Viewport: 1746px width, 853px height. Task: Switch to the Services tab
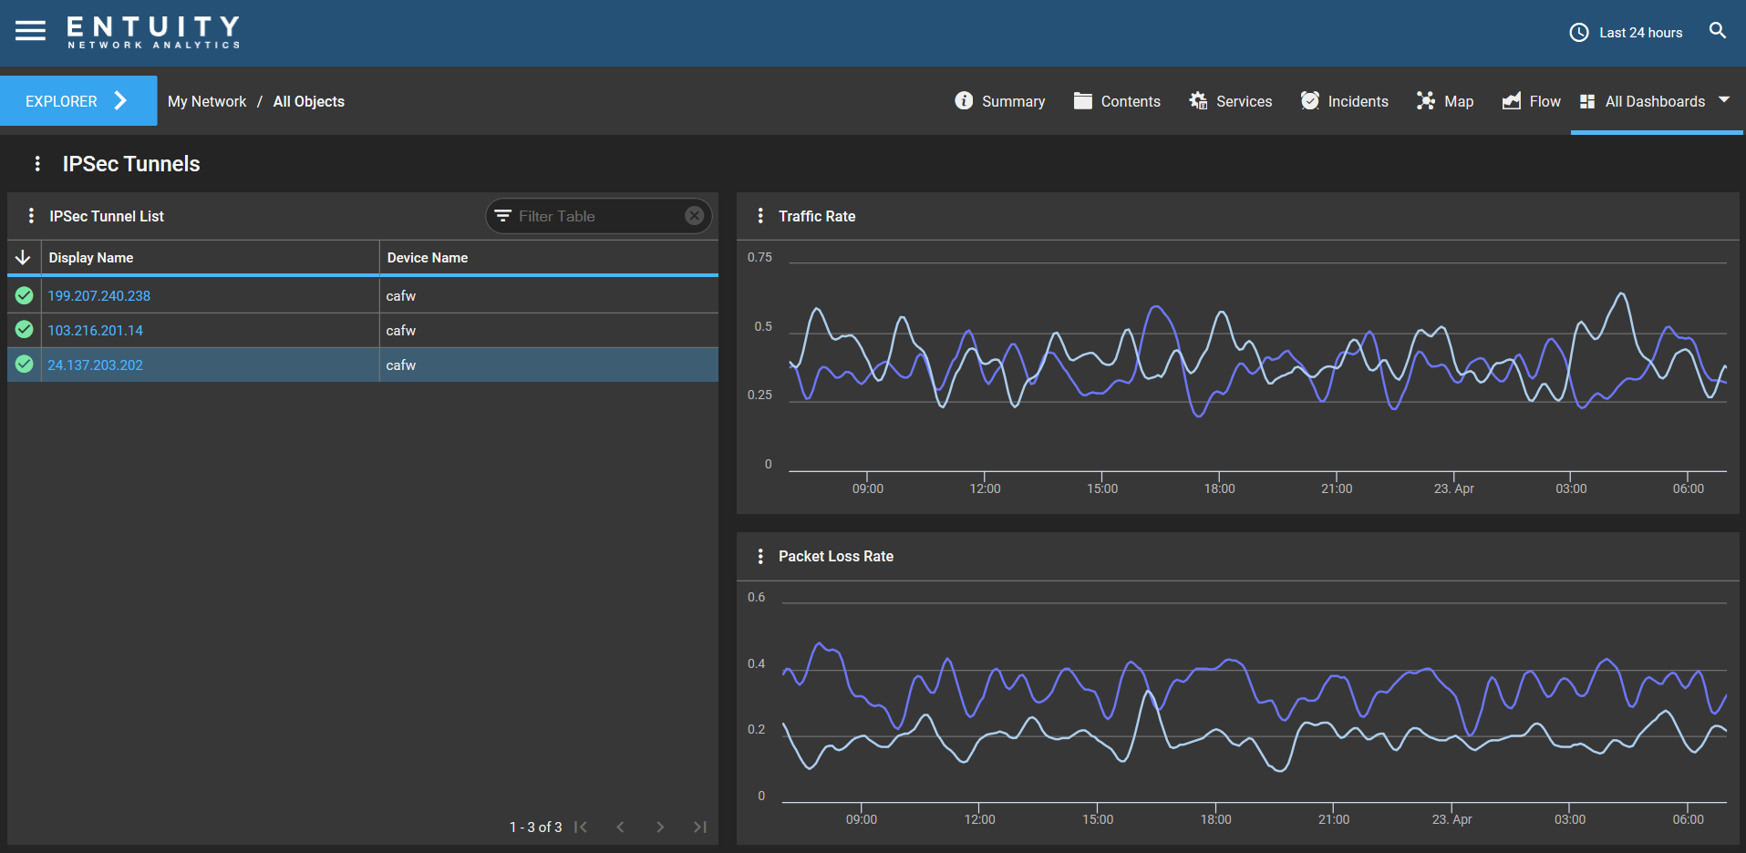[1231, 101]
